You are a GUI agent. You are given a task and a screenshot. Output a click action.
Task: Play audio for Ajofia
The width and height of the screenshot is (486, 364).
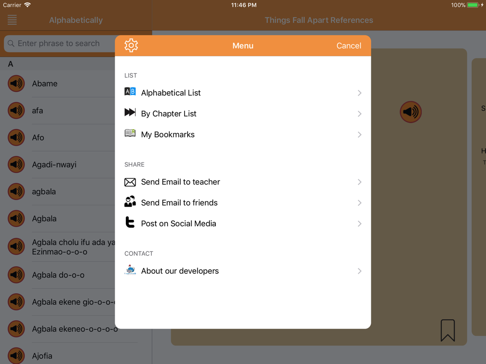(16, 356)
